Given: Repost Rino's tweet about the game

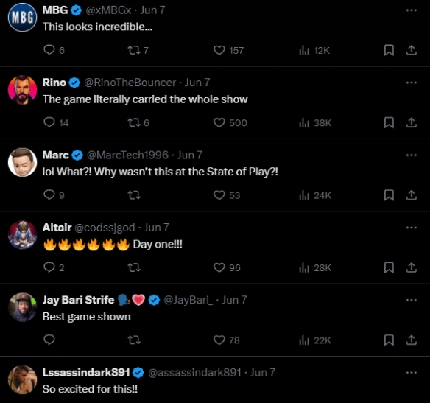Looking at the screenshot, I should (x=138, y=122).
